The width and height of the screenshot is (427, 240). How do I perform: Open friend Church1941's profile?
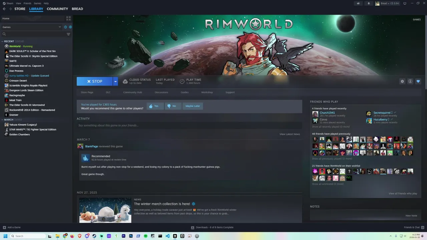point(327,113)
